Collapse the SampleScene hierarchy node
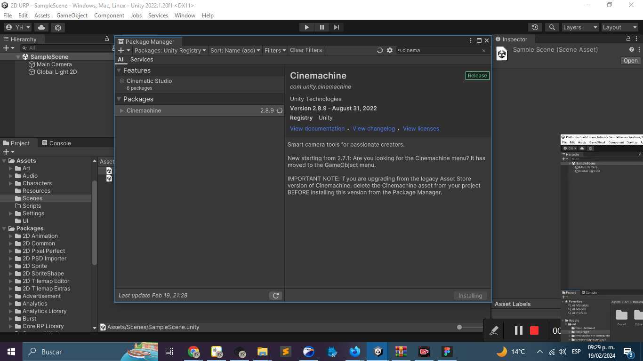This screenshot has width=643, height=361. click(x=18, y=57)
